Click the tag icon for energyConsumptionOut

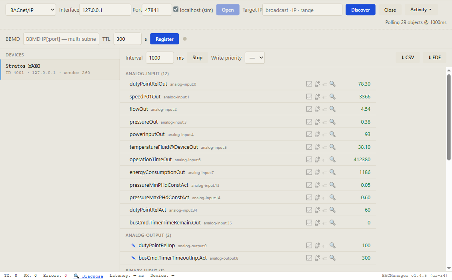tap(325, 173)
